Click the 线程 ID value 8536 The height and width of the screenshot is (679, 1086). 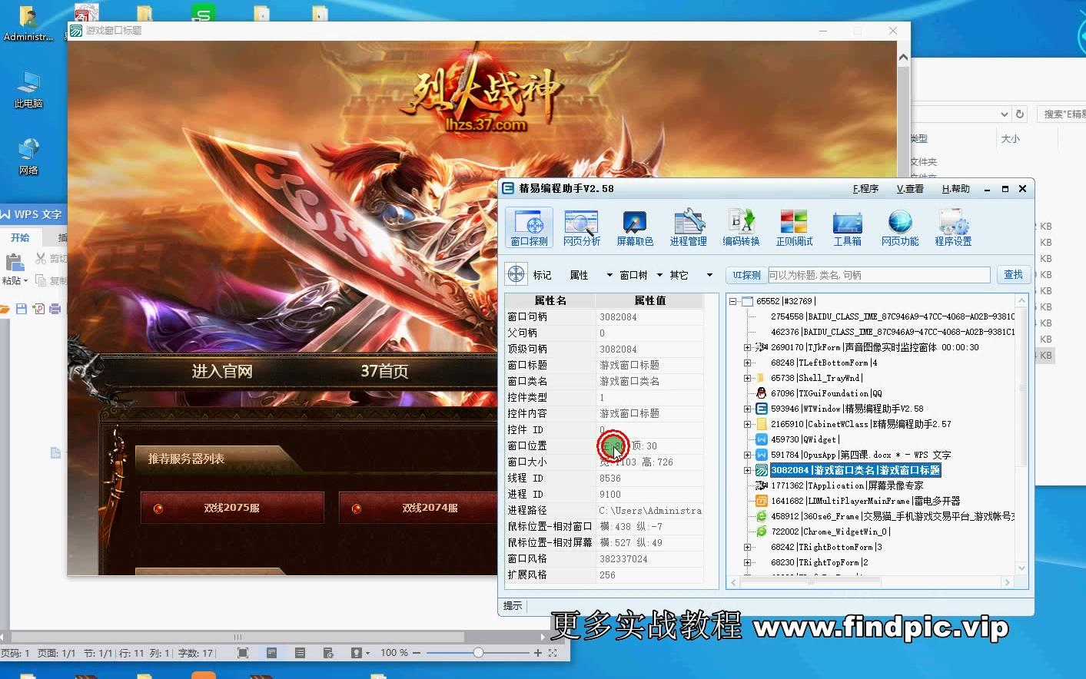[x=649, y=478]
